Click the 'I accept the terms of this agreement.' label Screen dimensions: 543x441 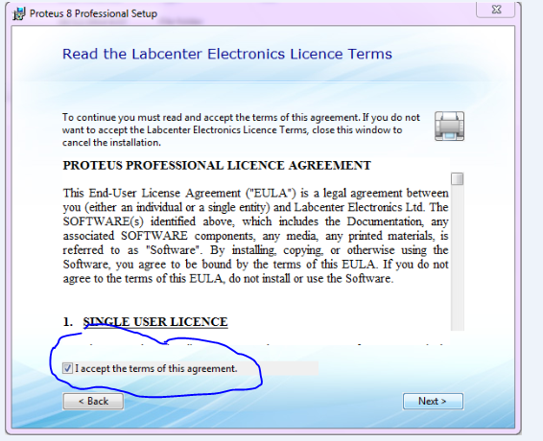tap(156, 368)
